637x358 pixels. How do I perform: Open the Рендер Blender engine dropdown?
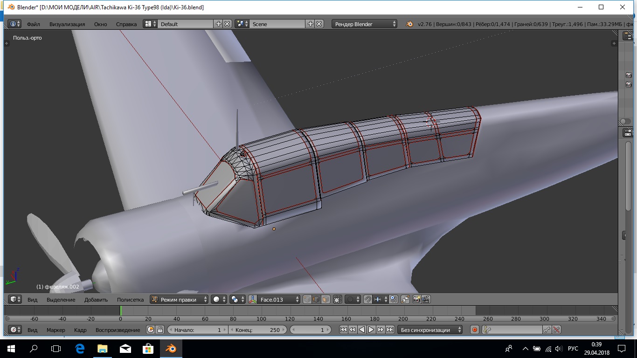(365, 24)
